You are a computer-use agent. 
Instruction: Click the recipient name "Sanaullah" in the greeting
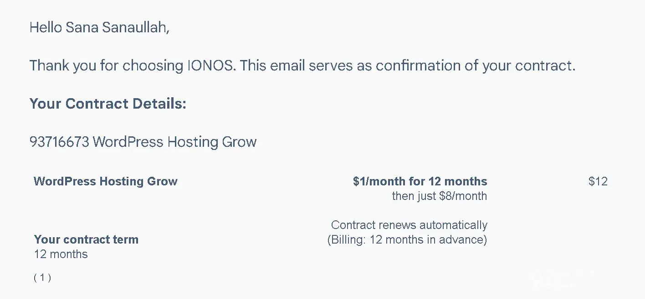click(x=135, y=28)
